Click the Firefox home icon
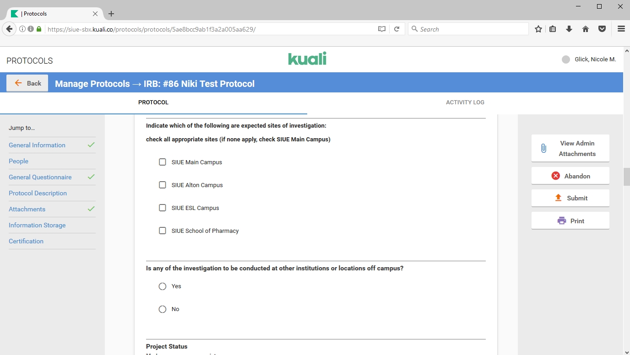 click(586, 29)
